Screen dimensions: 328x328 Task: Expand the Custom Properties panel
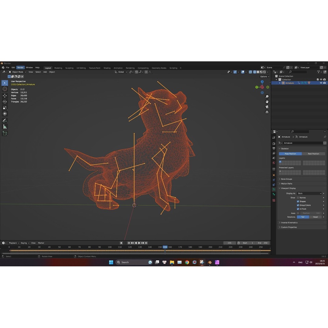click(302, 227)
